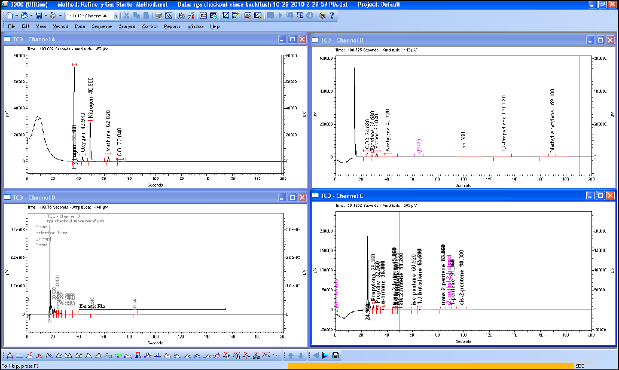The width and height of the screenshot is (619, 370).
Task: Open the Edit menu
Action: pyautogui.click(x=25, y=26)
